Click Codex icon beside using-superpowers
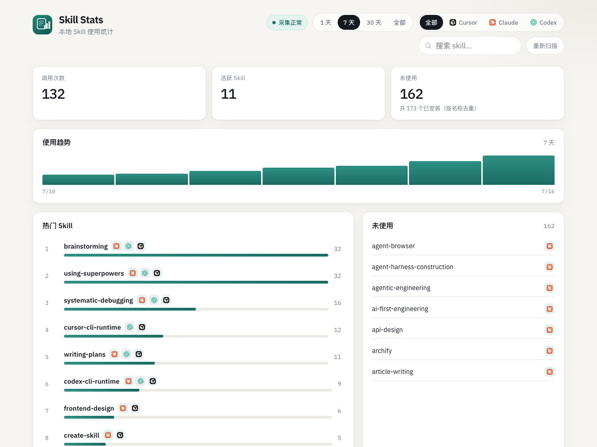The width and height of the screenshot is (597, 447). pos(145,273)
